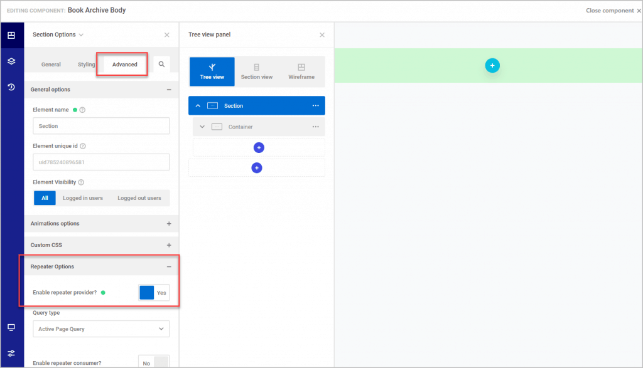Switch to the Styling tab
Screen dimensions: 643x368
tap(86, 64)
